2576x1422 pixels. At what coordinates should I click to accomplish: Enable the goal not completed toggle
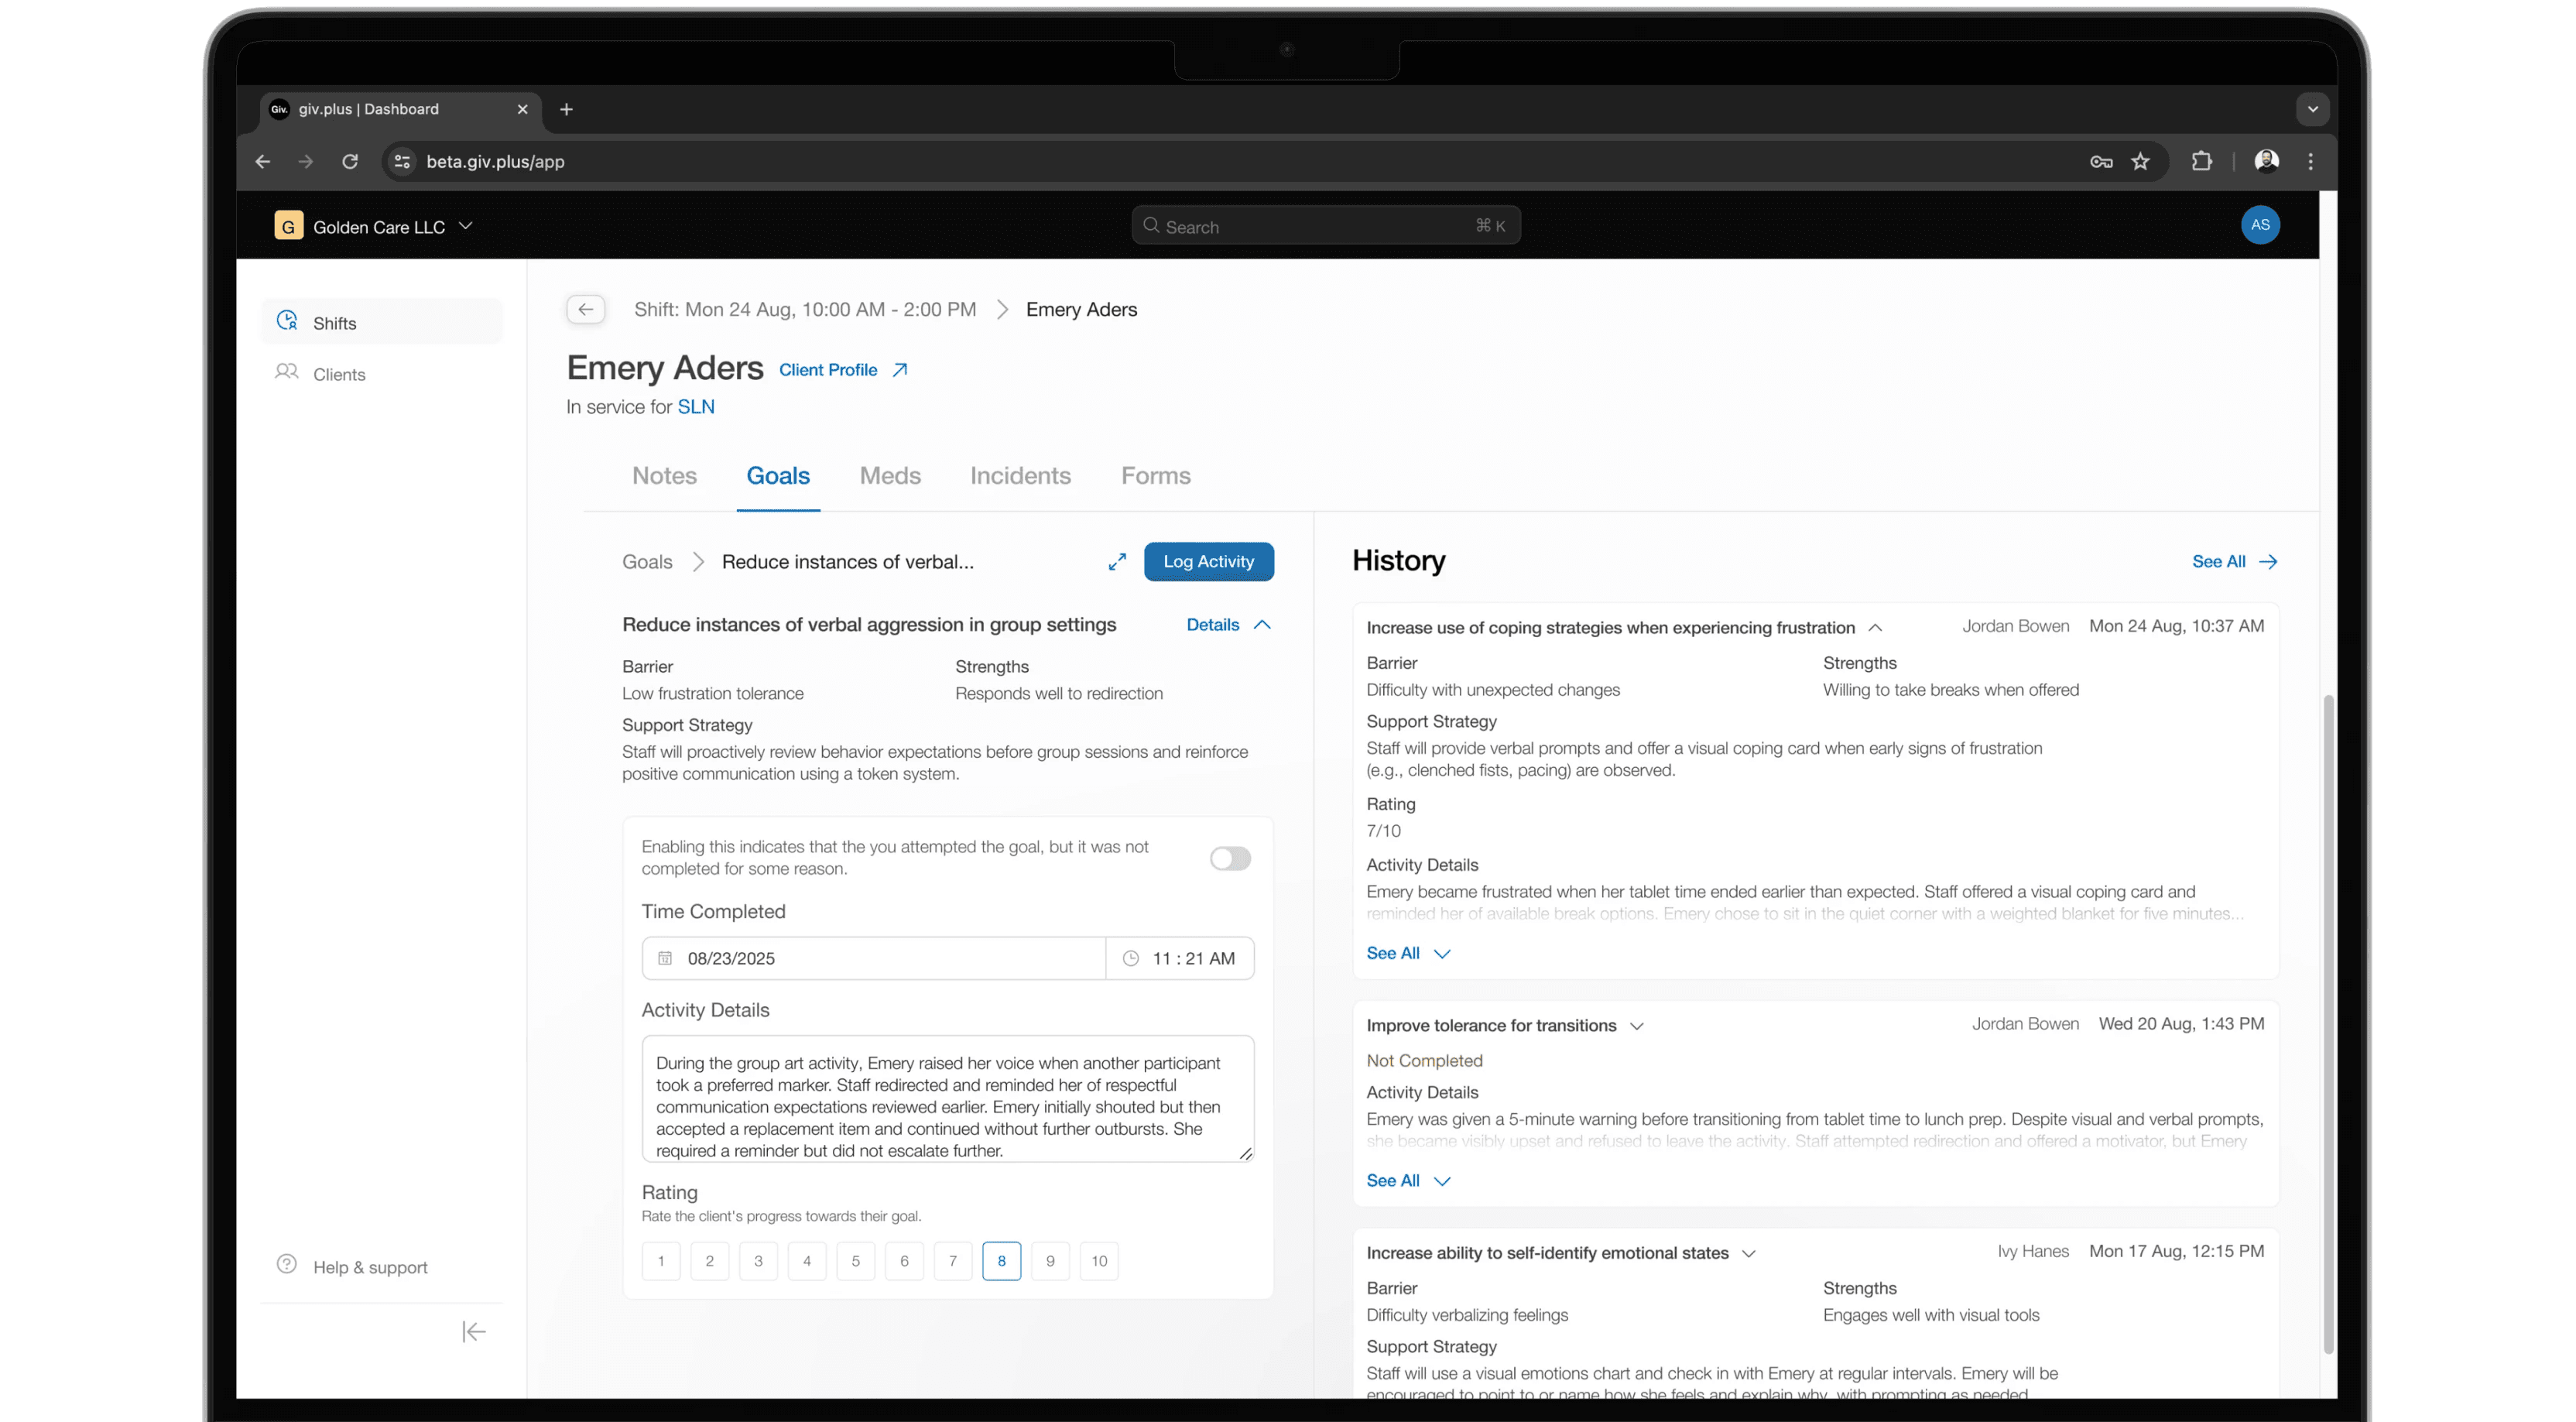pos(1229,858)
